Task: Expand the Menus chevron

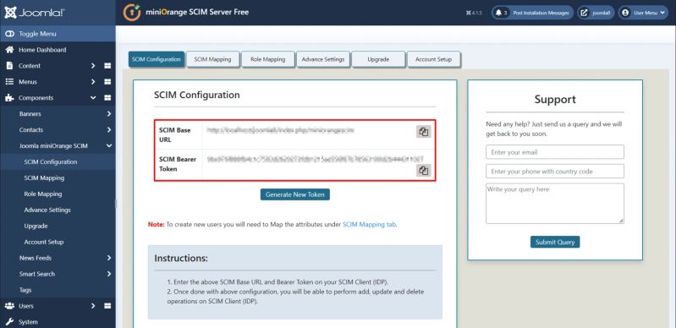Action: pos(93,81)
